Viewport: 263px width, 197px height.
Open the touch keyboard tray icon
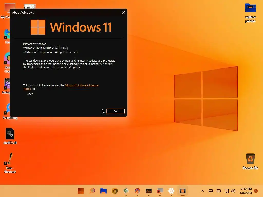click(211, 191)
